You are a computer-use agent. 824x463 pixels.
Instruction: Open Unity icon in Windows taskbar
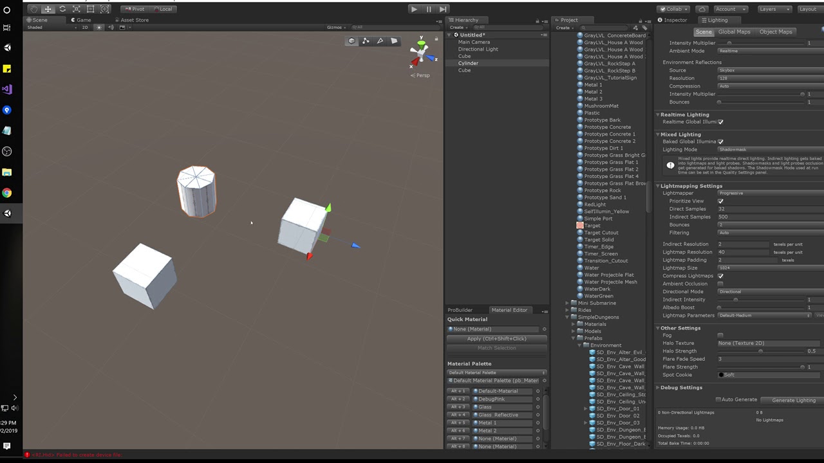coord(7,213)
